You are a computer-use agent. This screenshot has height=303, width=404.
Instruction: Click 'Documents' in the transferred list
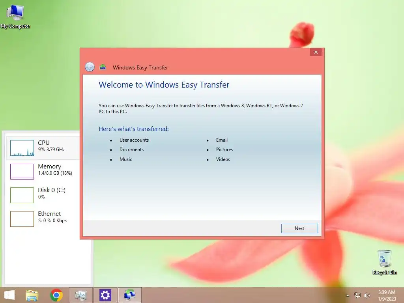click(x=131, y=150)
